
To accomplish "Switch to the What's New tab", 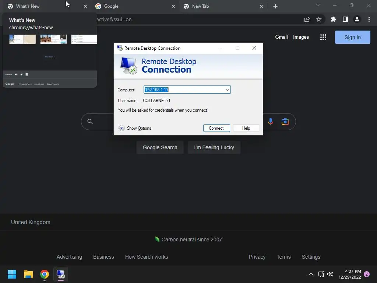I will coord(46,6).
